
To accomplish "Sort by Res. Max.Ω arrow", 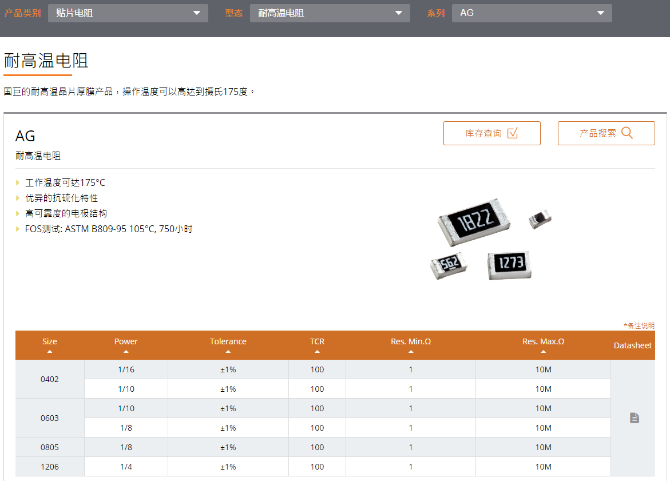I will [543, 352].
